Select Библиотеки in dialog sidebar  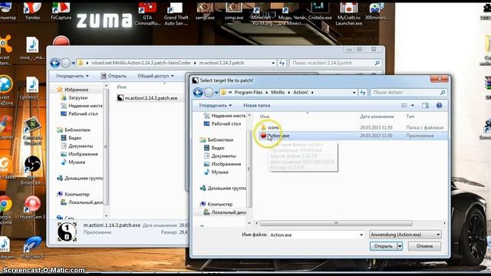click(x=216, y=140)
